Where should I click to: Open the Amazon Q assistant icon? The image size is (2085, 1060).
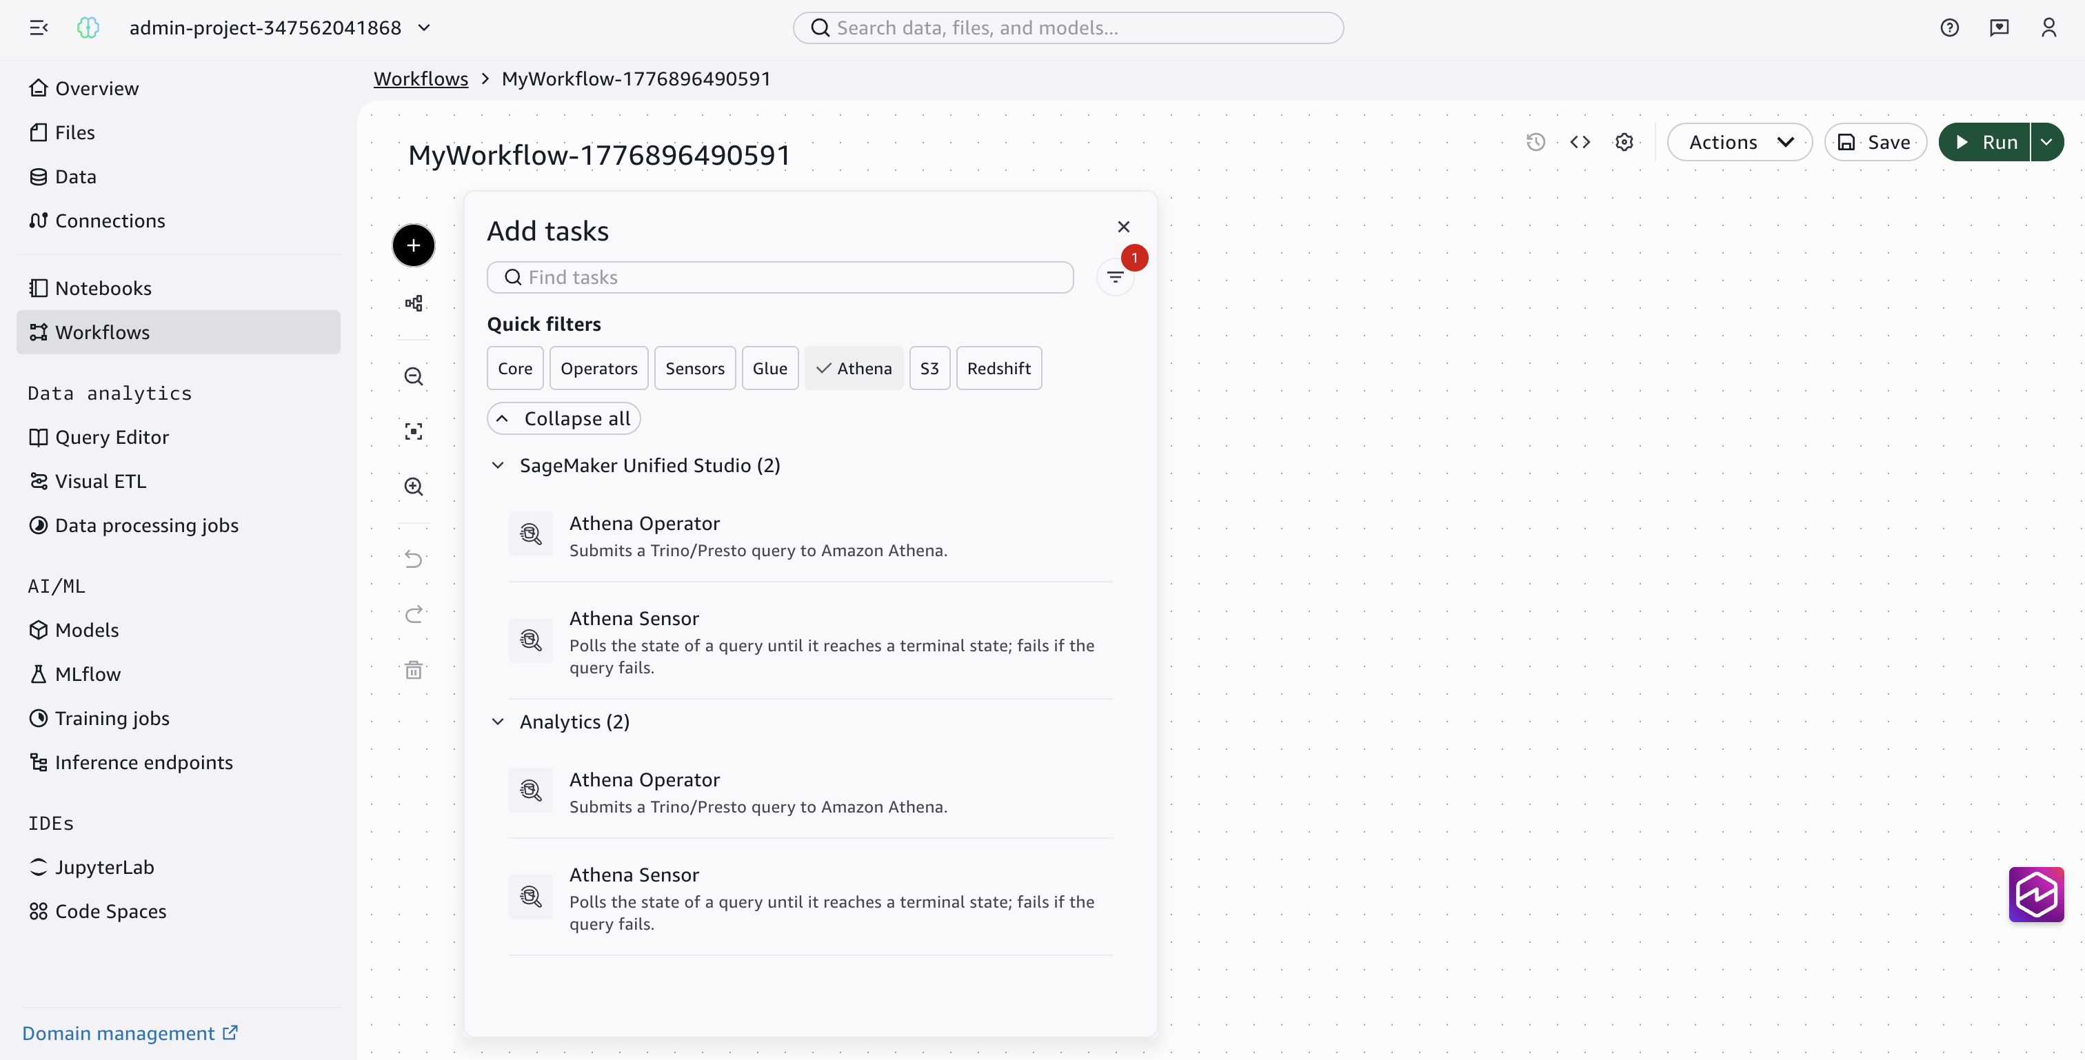(2035, 894)
